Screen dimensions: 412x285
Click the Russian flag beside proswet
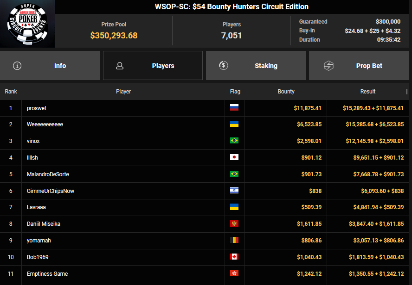point(234,108)
